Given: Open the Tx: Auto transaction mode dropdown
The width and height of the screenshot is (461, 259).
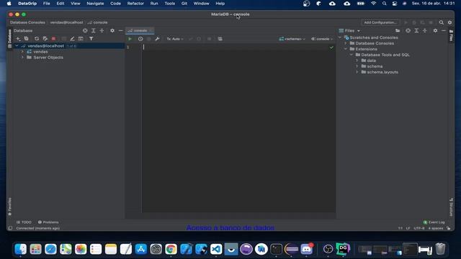Looking at the screenshot, I should (175, 39).
